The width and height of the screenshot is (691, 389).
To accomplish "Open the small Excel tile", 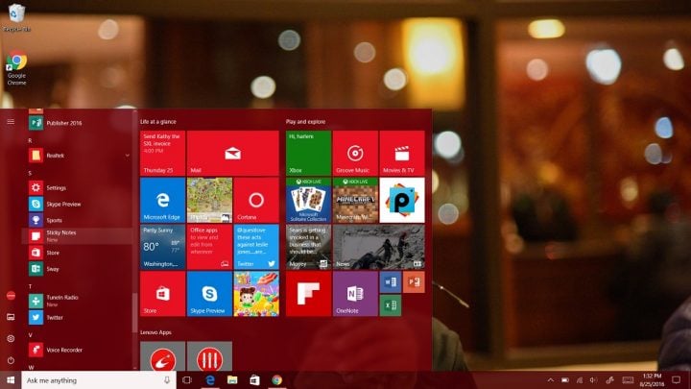I will (390, 305).
